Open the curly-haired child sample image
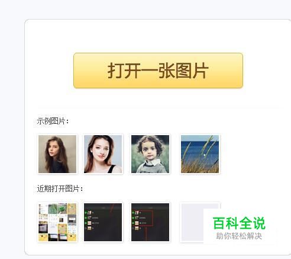 tap(150, 154)
